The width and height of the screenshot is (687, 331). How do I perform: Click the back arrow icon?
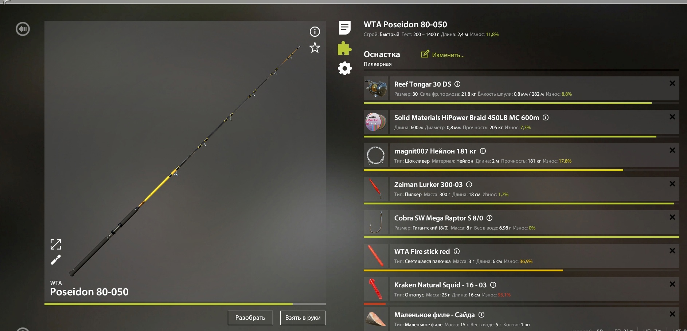coord(23,29)
